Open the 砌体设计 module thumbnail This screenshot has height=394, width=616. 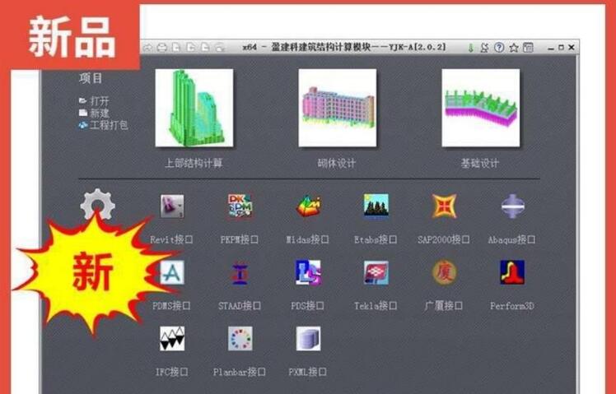(337, 108)
